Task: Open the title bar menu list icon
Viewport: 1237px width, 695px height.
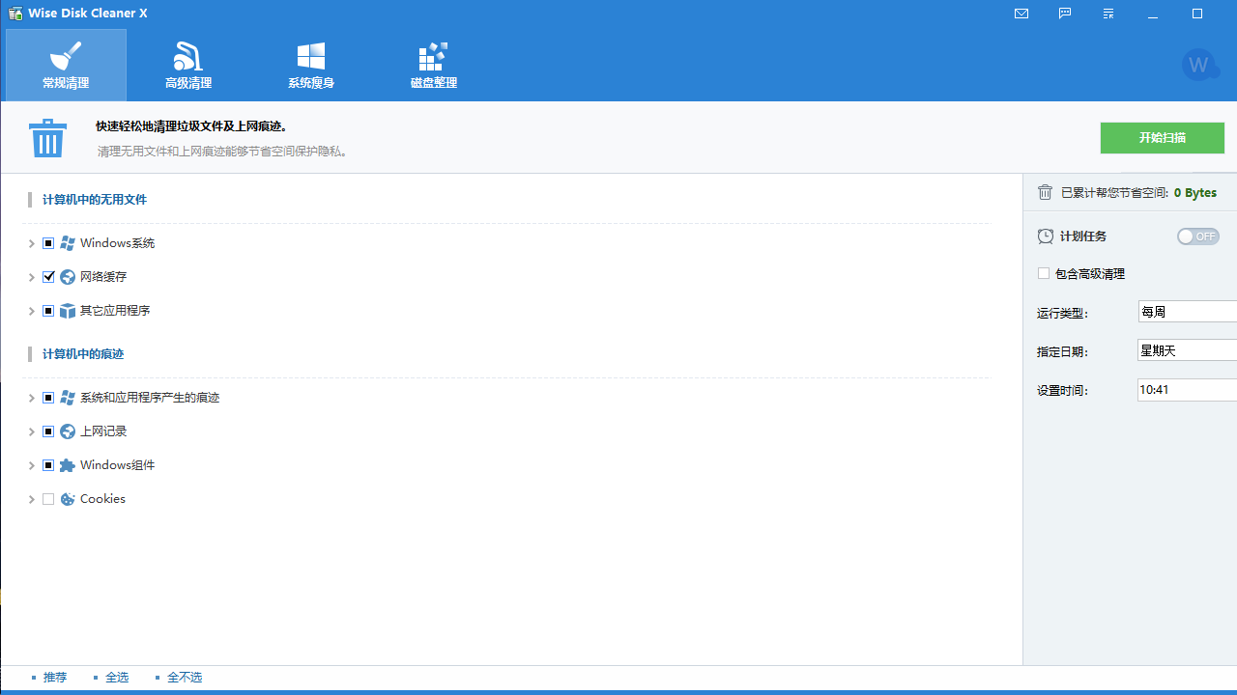Action: 1108,14
